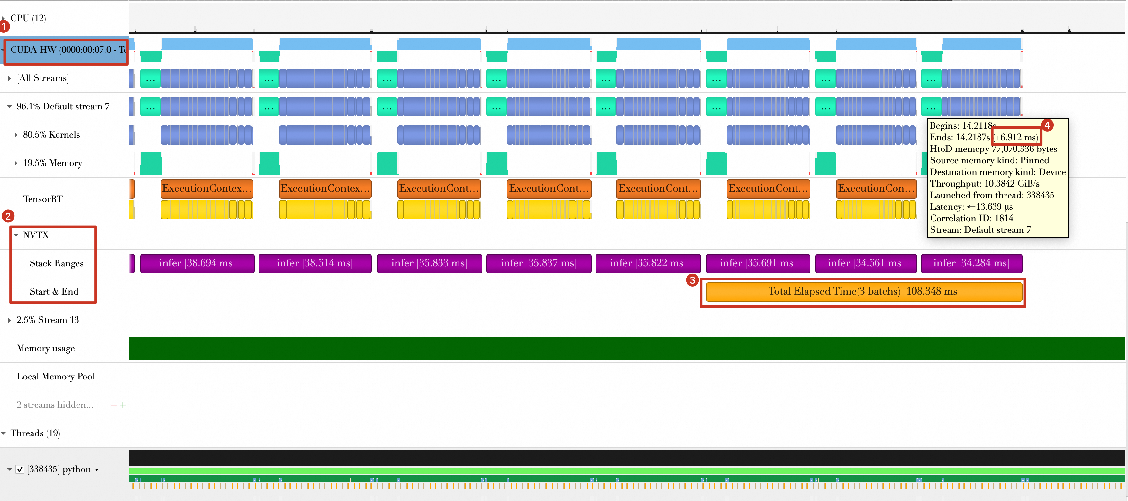Select the infer [38.514 ms] range

pos(315,263)
